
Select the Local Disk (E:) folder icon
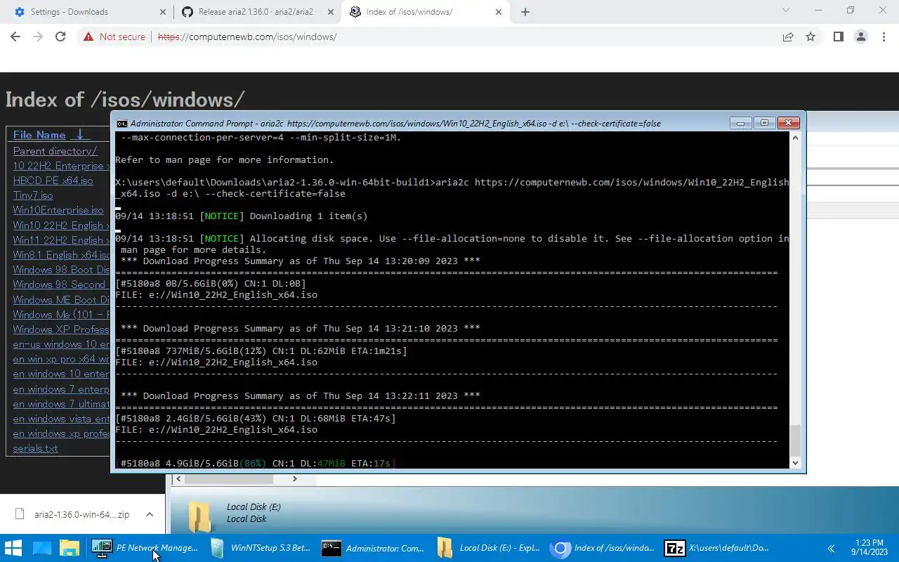(200, 516)
